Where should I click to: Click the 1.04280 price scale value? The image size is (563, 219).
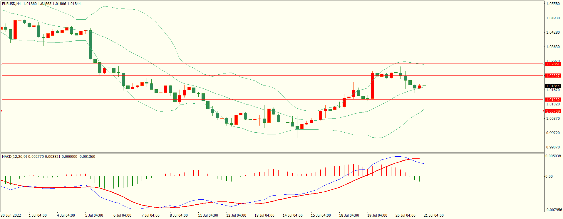pos(553,32)
